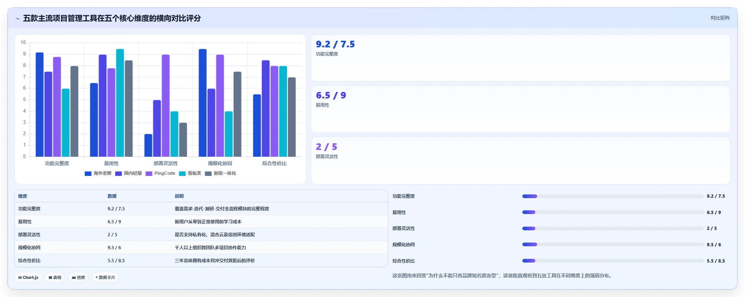Click the page title 五款主流项目管理工具

[112, 18]
